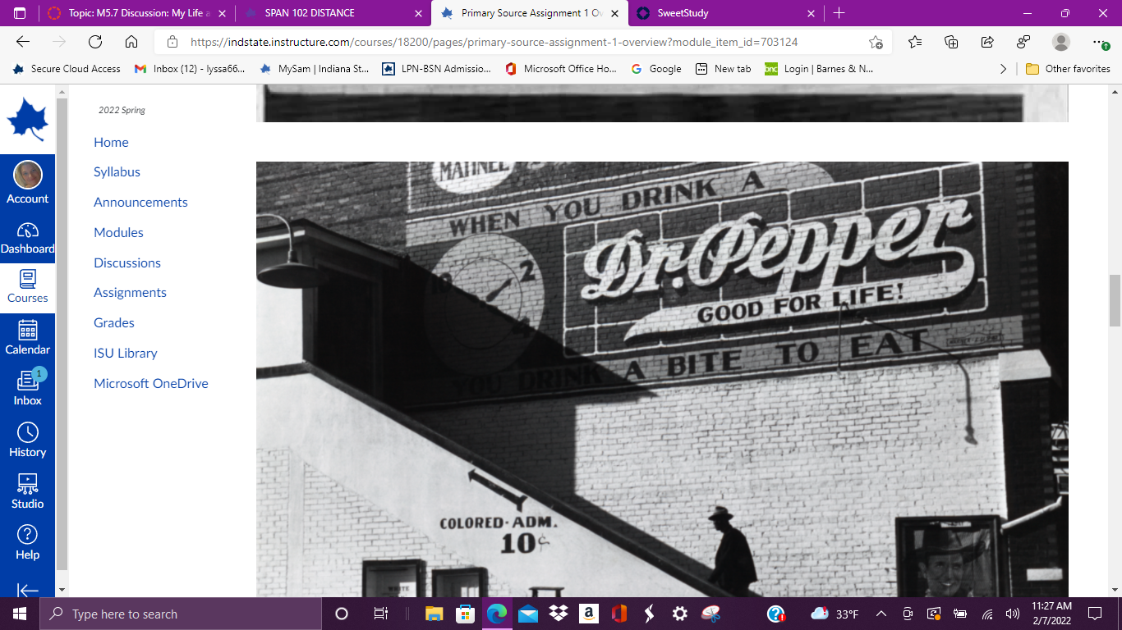Go back to the previous page
The height and width of the screenshot is (630, 1122).
(23, 42)
